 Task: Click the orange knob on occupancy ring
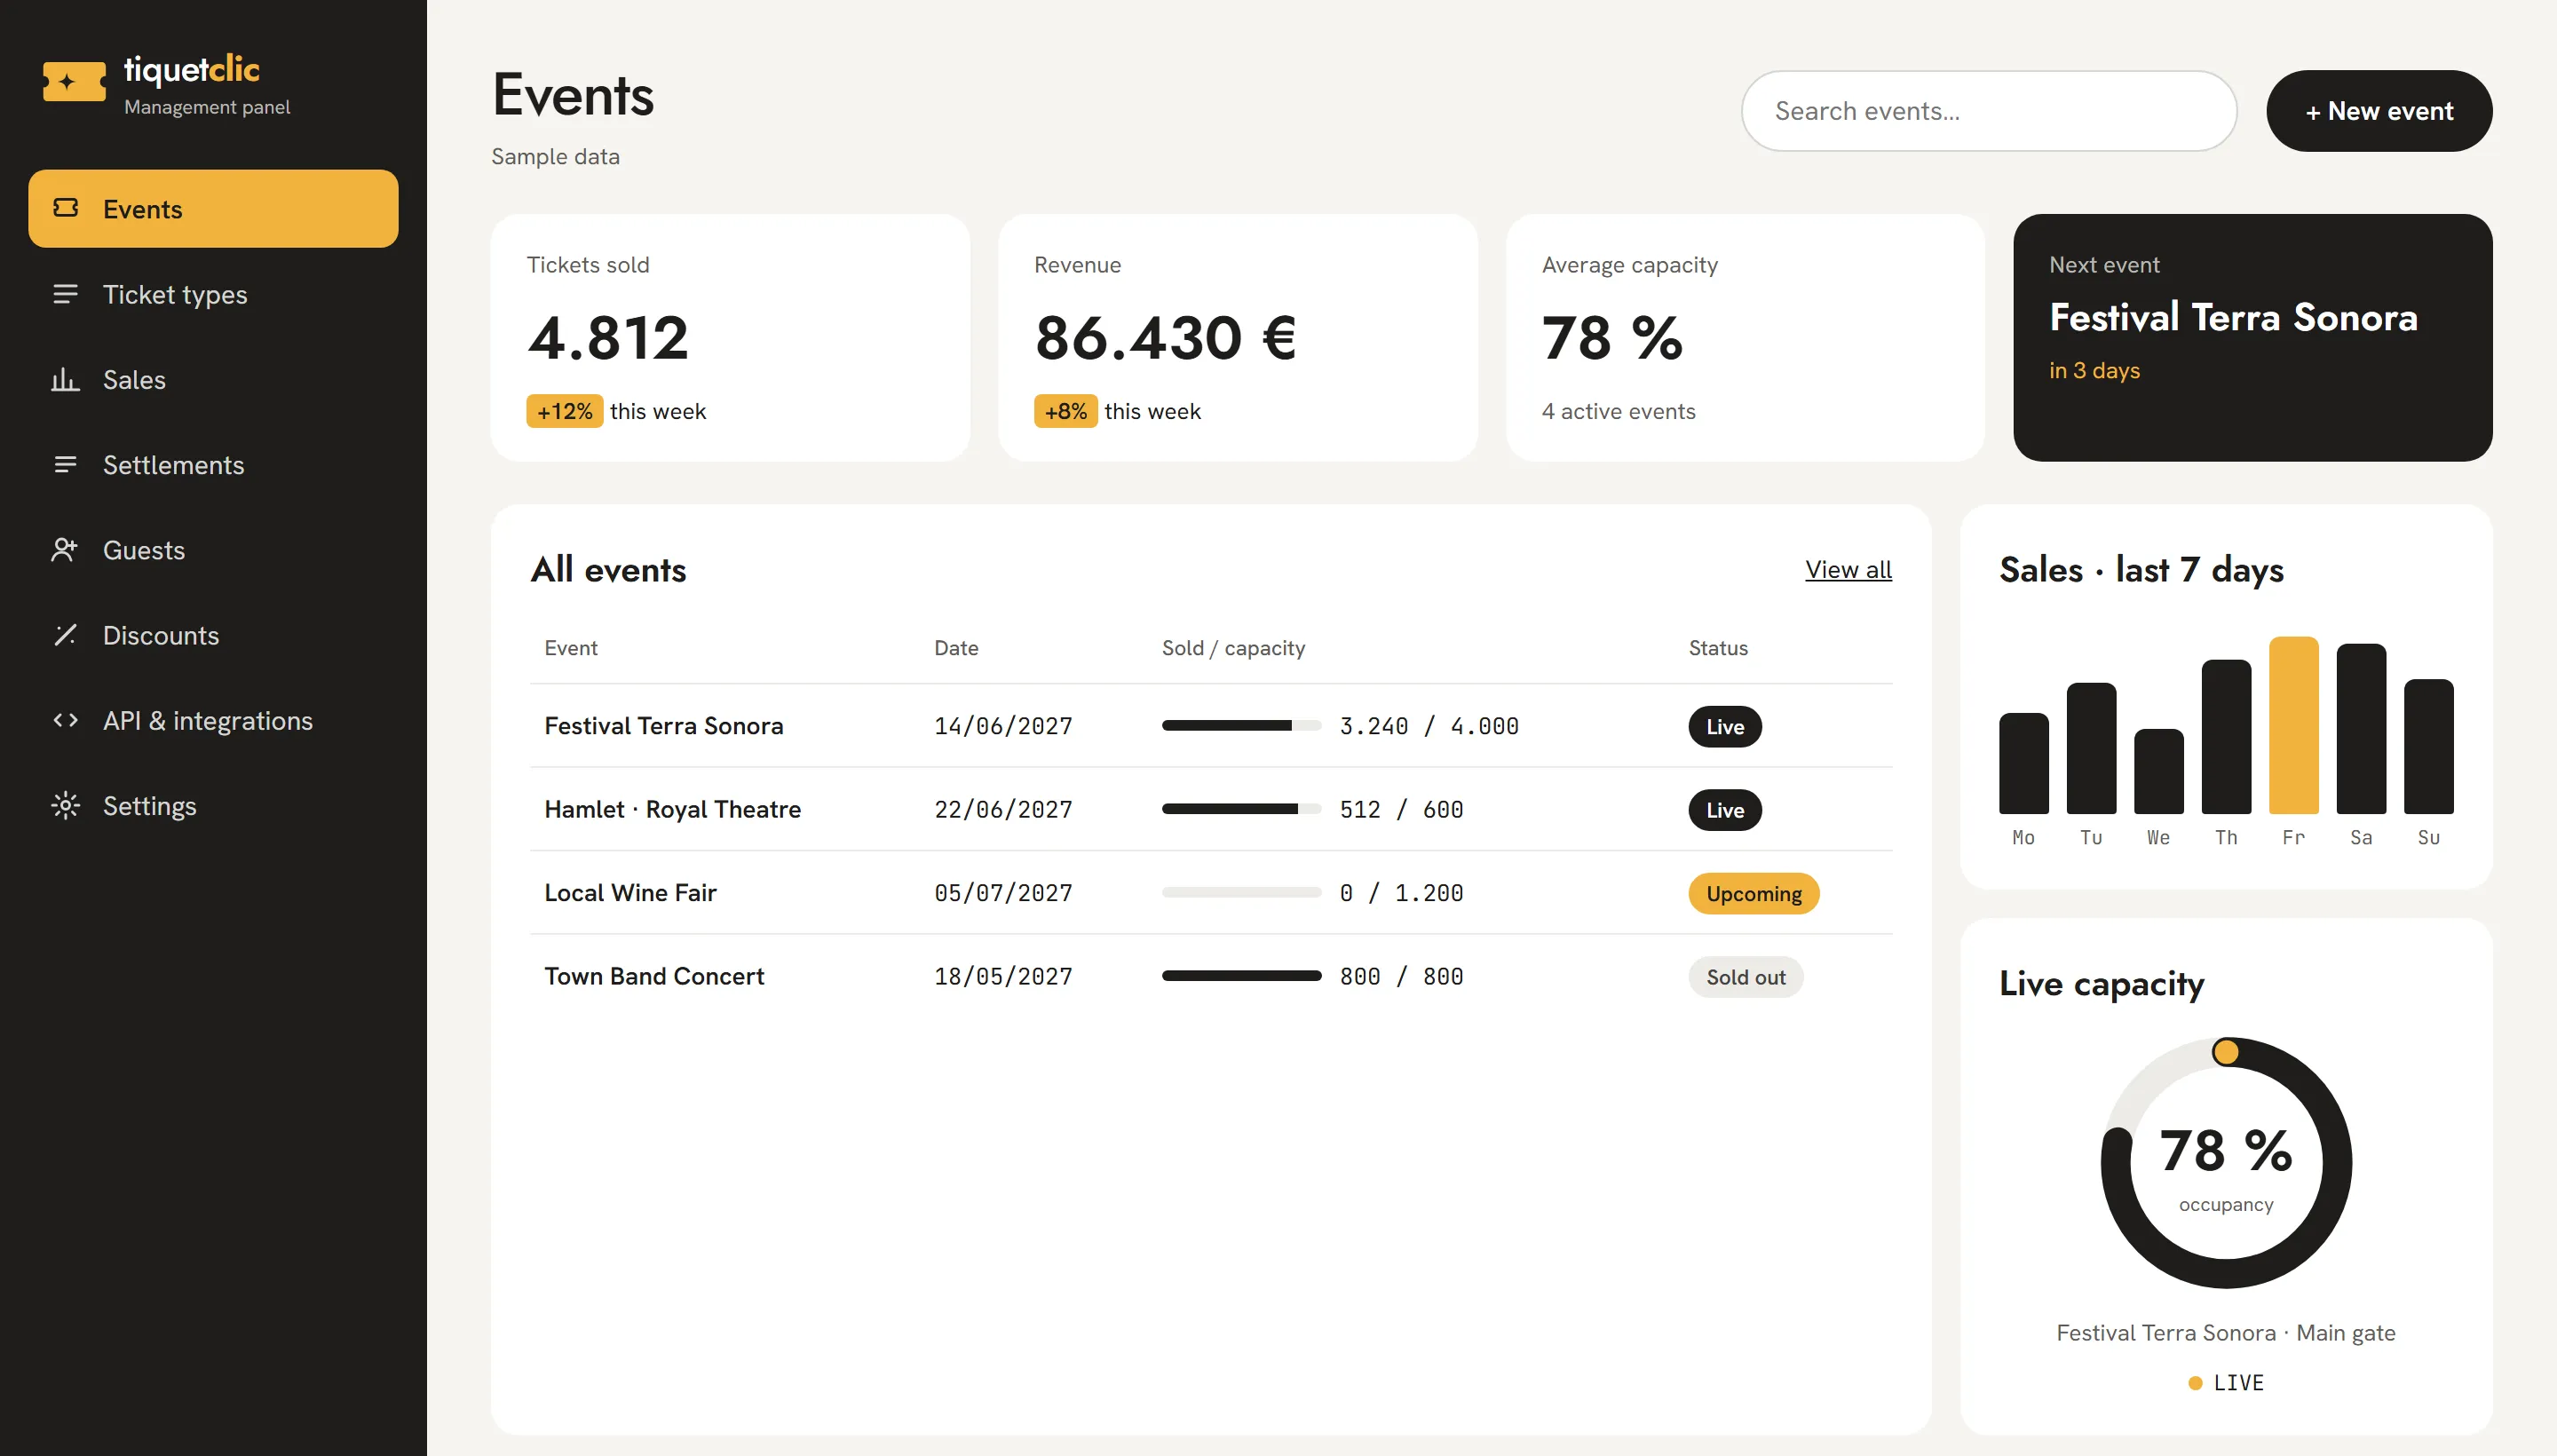(2225, 1052)
